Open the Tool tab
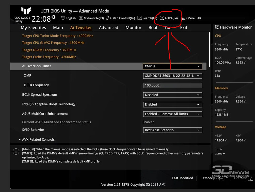 click(169, 28)
